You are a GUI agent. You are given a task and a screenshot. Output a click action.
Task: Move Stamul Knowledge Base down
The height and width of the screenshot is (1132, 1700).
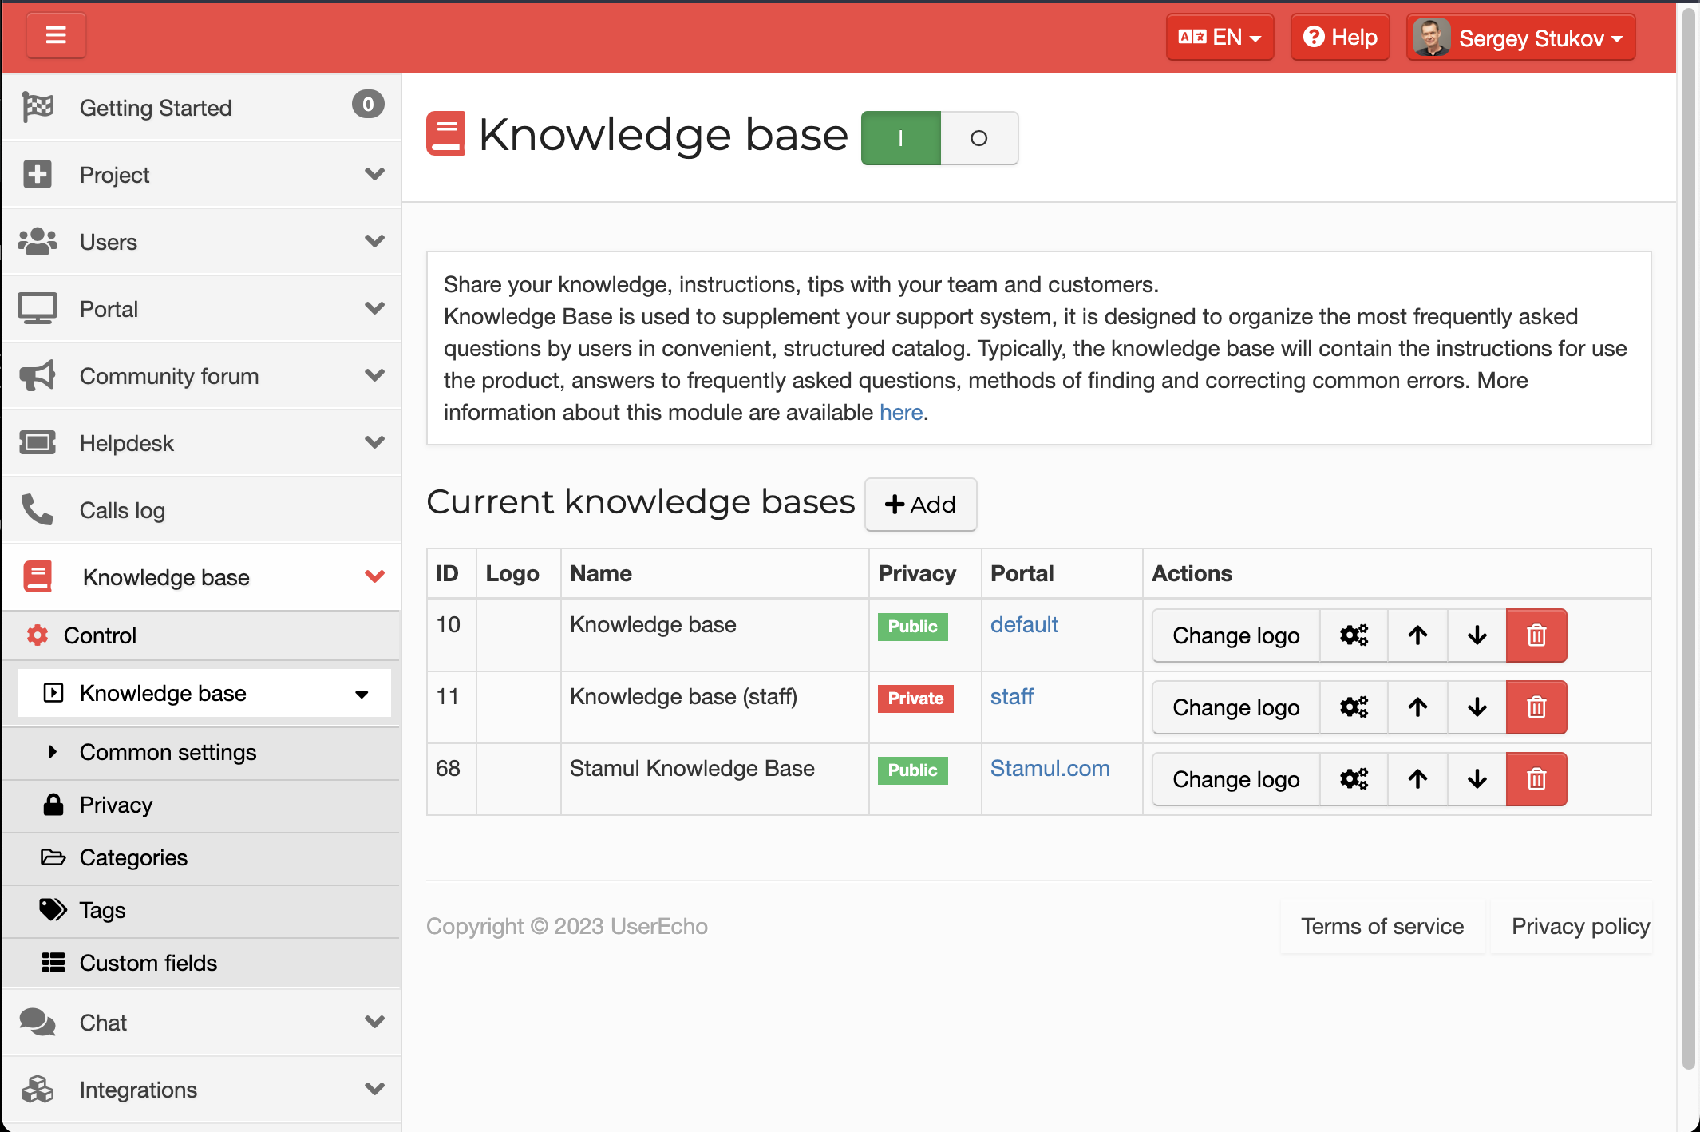[x=1477, y=779]
